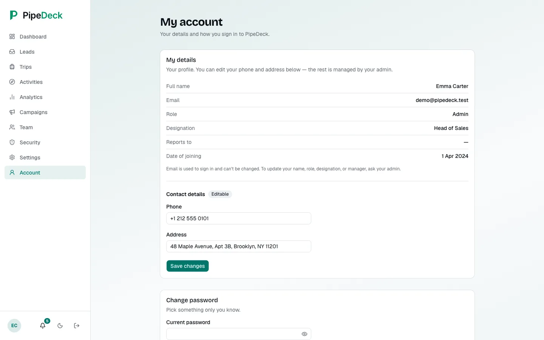The height and width of the screenshot is (340, 544).
Task: Click the Save changes button
Action: [187, 266]
